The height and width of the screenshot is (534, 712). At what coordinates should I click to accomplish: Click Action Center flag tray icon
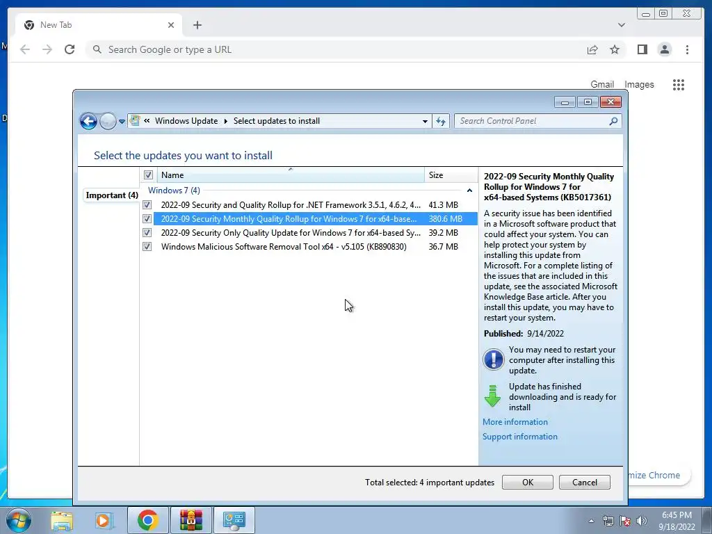[625, 521]
